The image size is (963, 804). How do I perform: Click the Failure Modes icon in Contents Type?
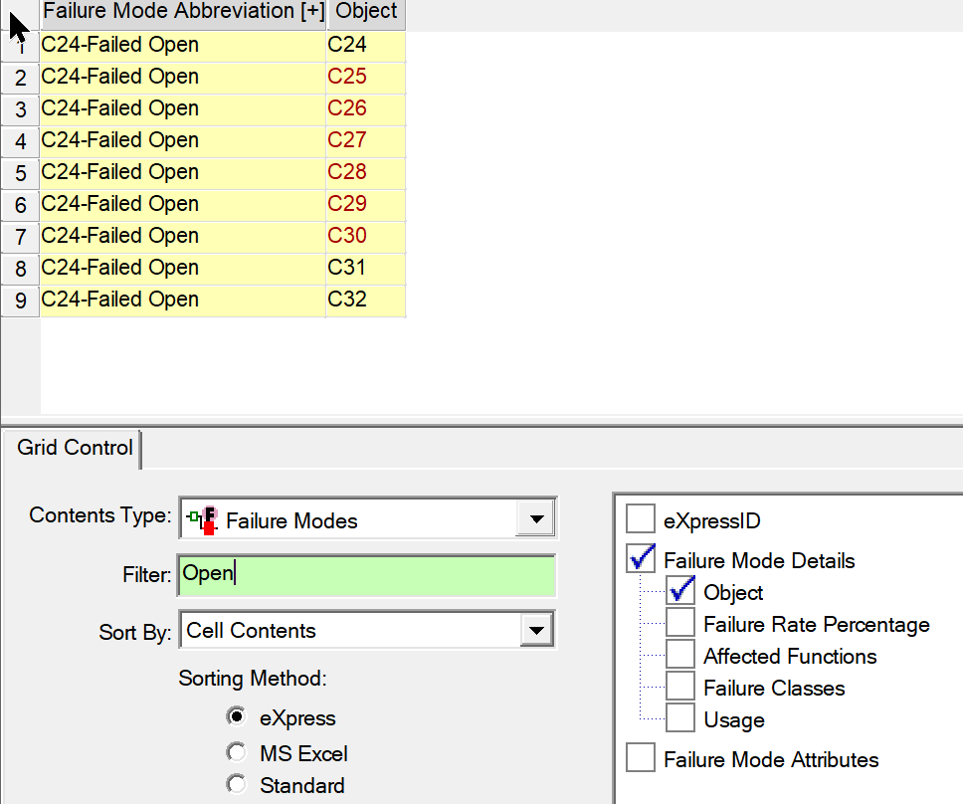click(x=203, y=520)
